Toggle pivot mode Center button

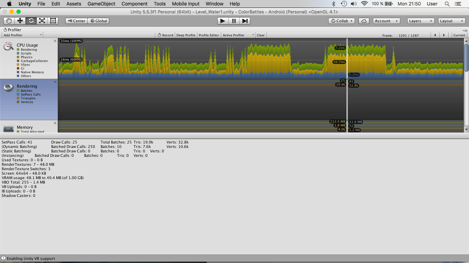pos(77,21)
